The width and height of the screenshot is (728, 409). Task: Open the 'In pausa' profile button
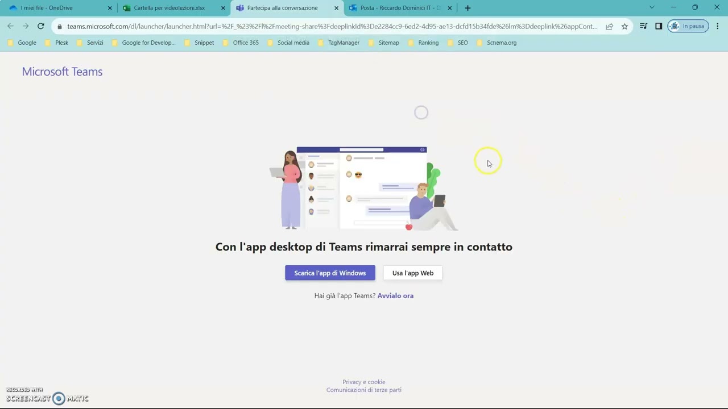click(x=688, y=26)
